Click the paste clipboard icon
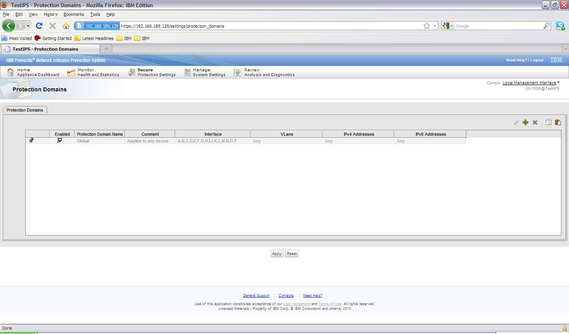The image size is (569, 334). (558, 122)
